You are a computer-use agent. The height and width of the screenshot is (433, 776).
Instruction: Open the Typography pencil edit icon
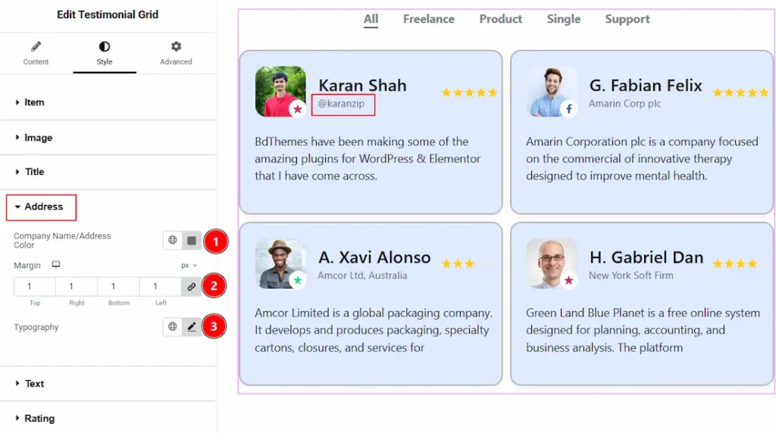[192, 326]
